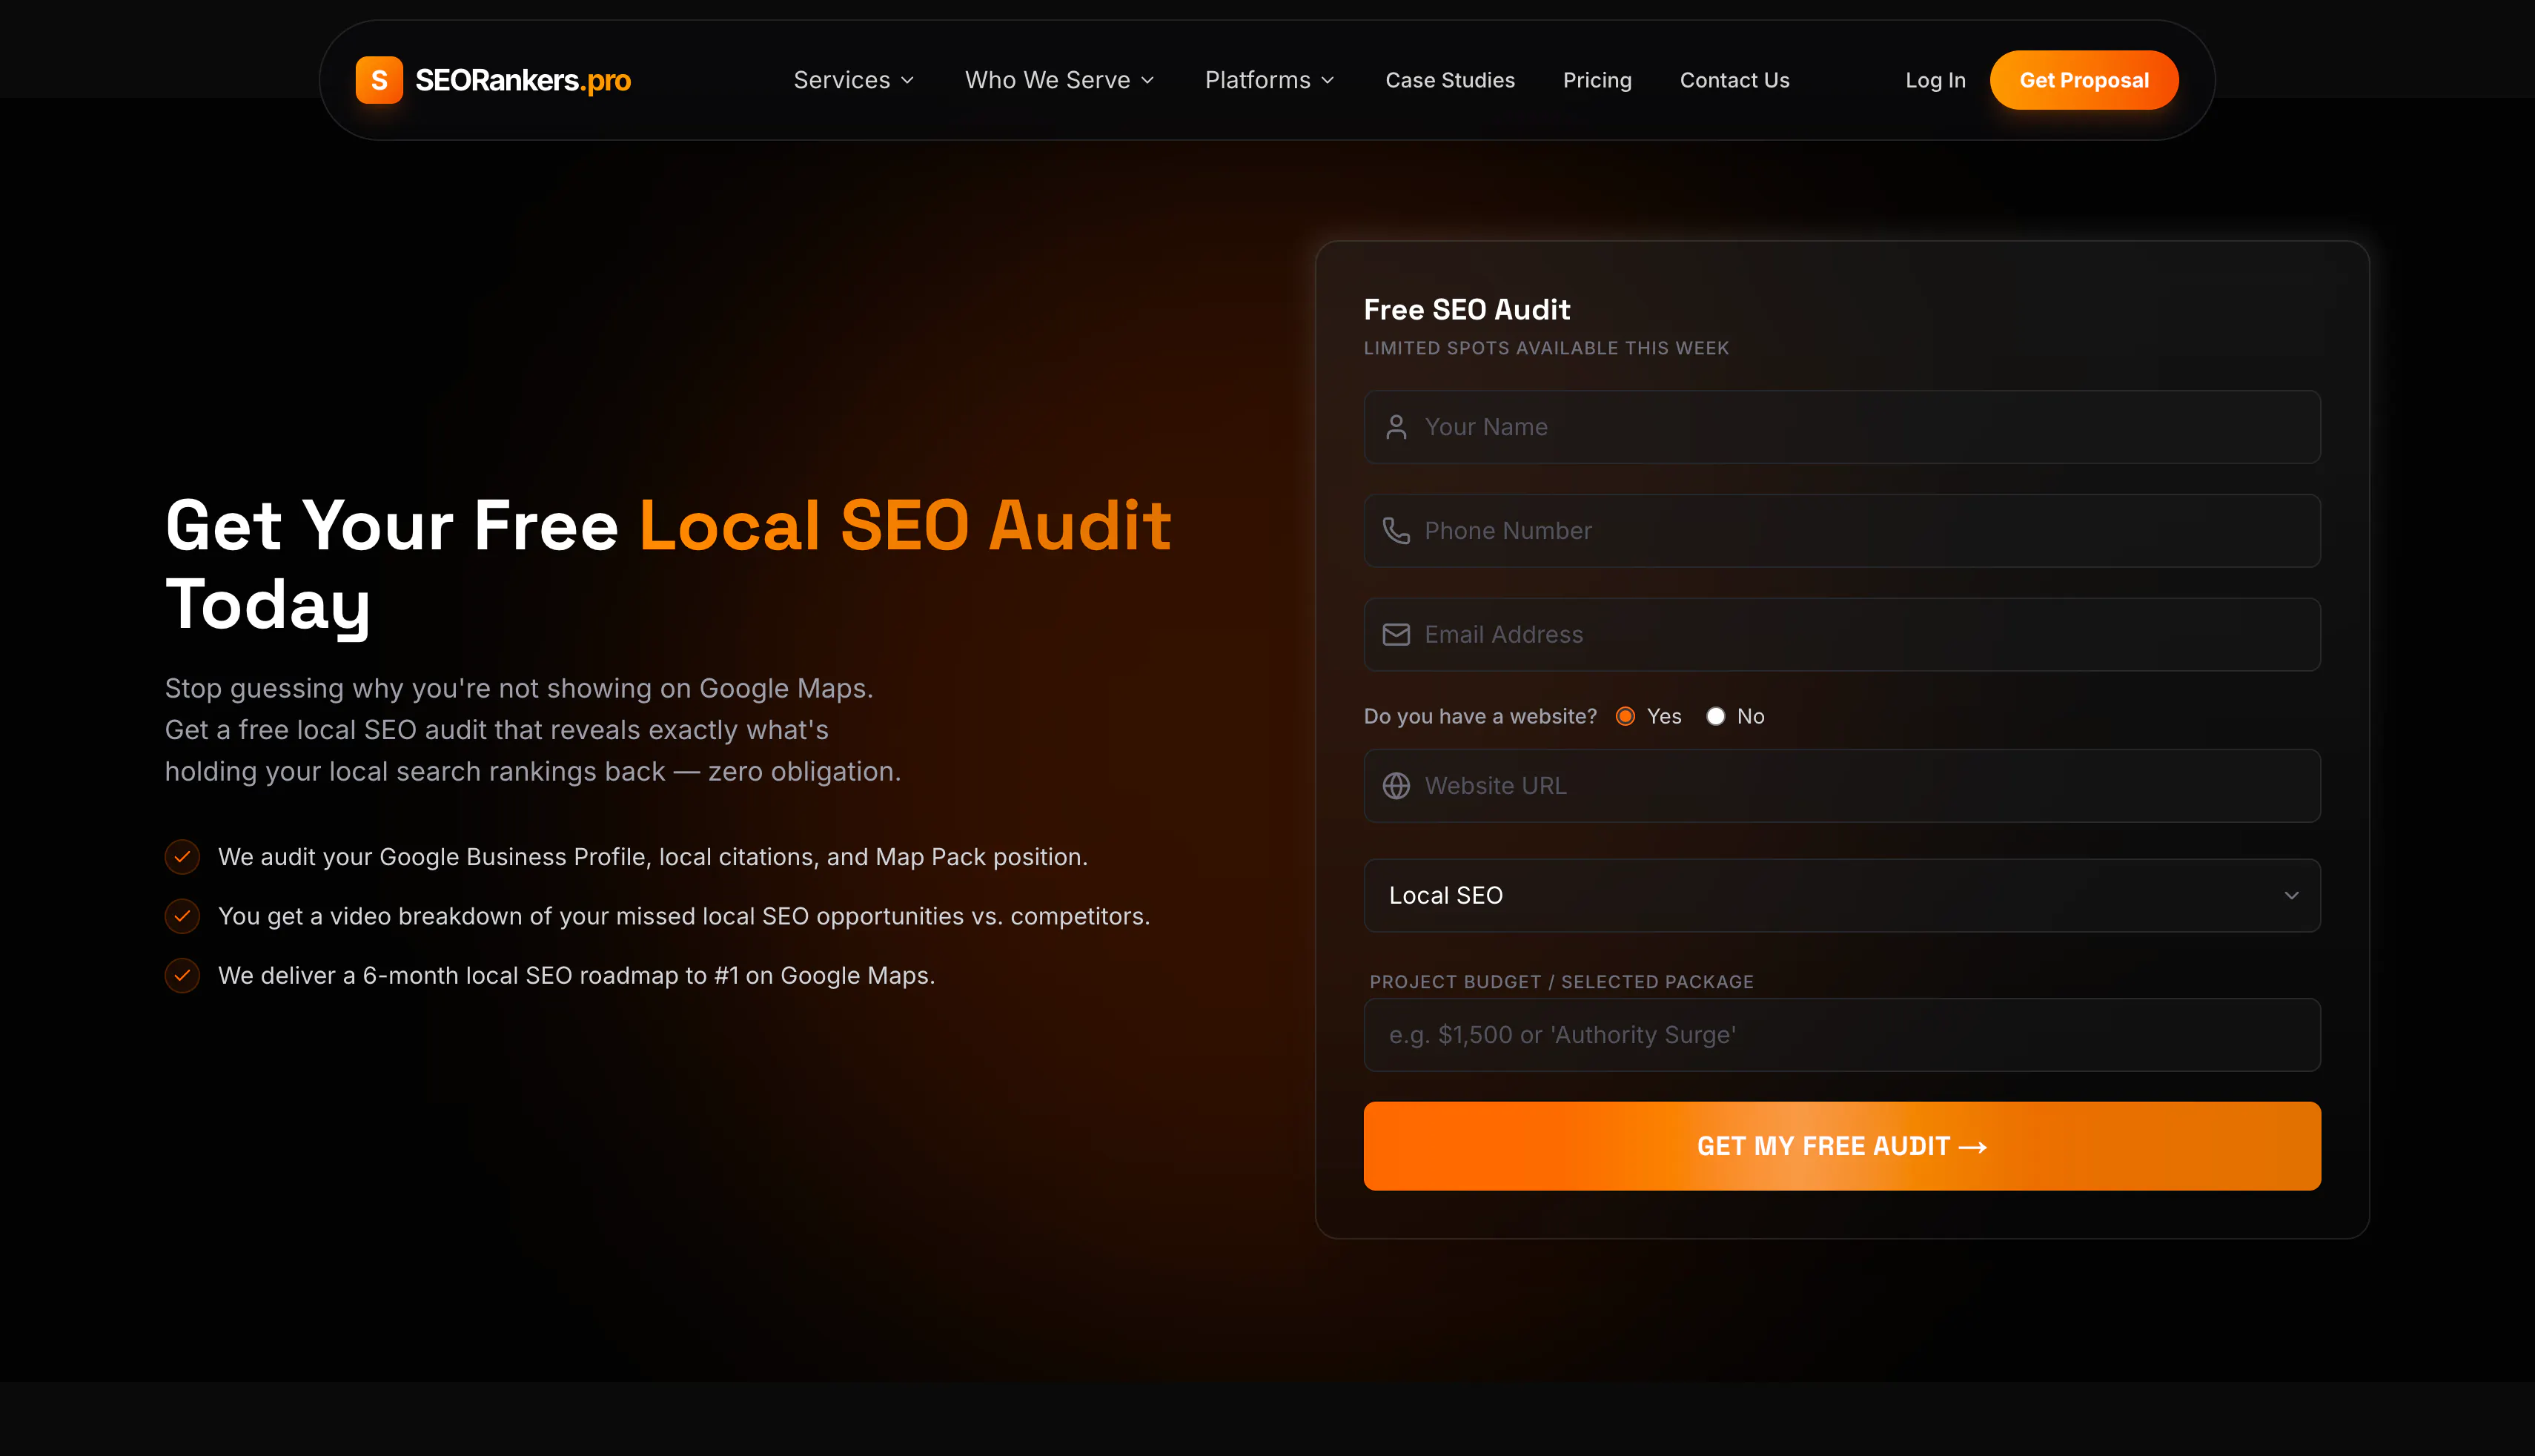Open the Local SEO service dropdown
This screenshot has height=1456, width=2535.
[1841, 895]
